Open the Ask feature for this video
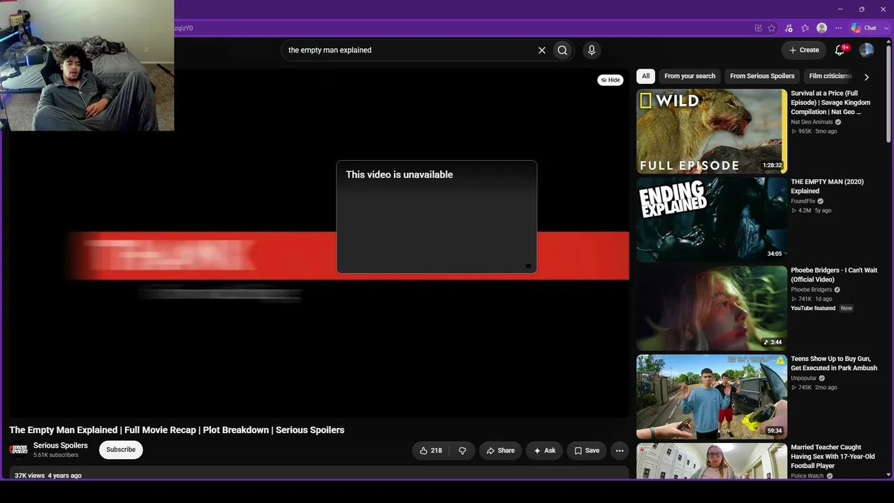This screenshot has height=503, width=894. coord(544,451)
